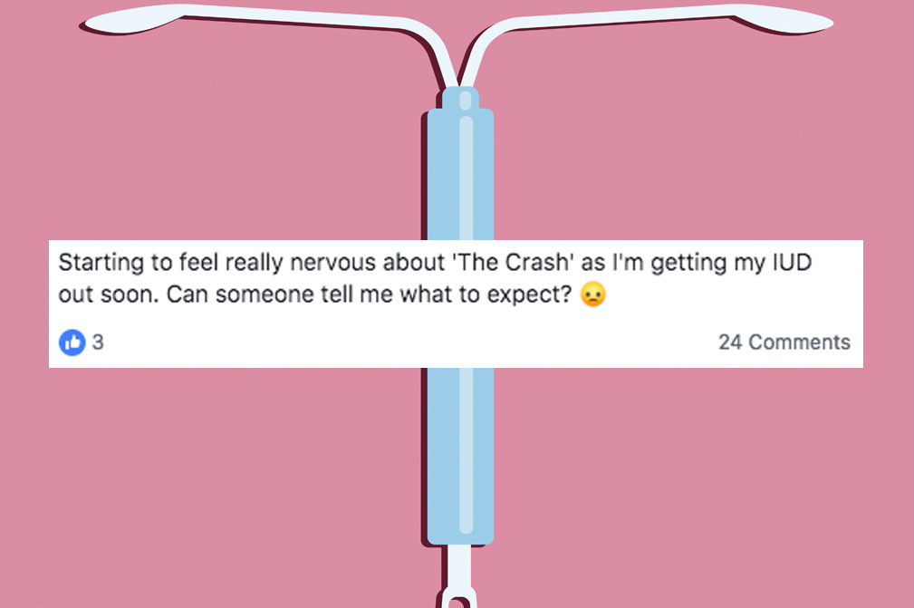This screenshot has width=914, height=608.
Task: Click the small blue cap atop the stem
Action: point(460,99)
